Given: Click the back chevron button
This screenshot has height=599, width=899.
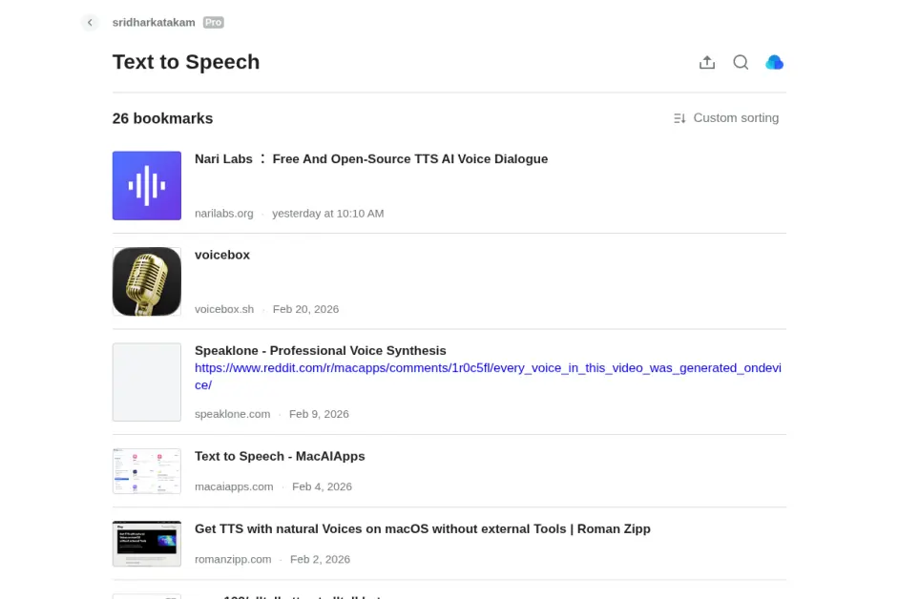Looking at the screenshot, I should point(90,22).
